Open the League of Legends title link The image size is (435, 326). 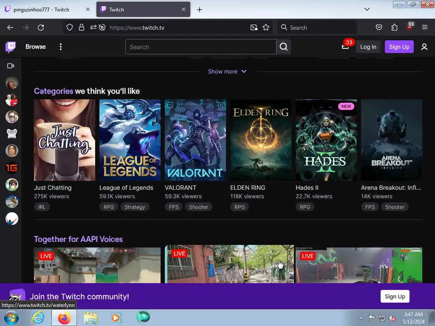[126, 188]
